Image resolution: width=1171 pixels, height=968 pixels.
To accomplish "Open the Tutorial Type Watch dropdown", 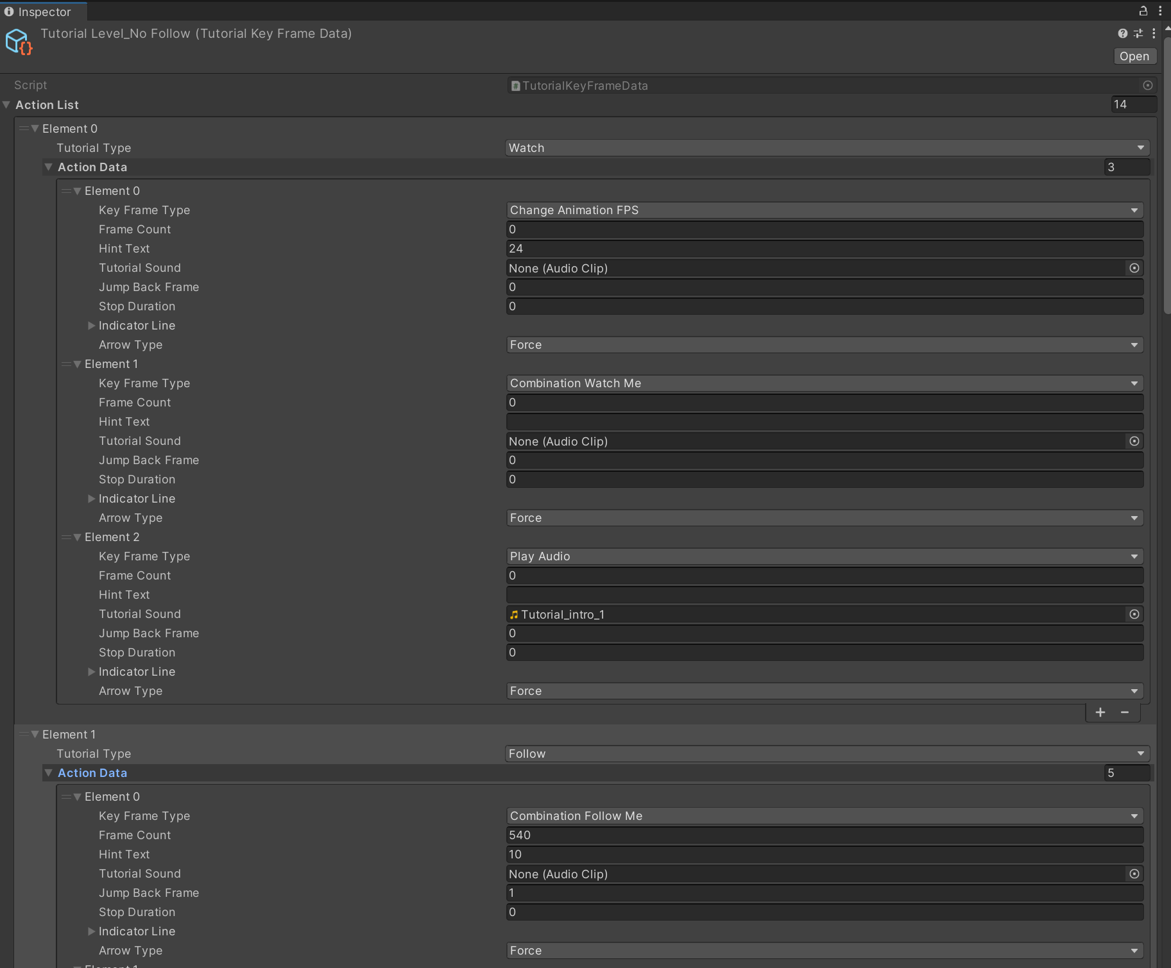I will tap(826, 148).
